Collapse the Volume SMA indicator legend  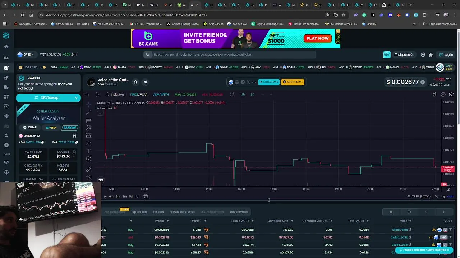(x=101, y=113)
